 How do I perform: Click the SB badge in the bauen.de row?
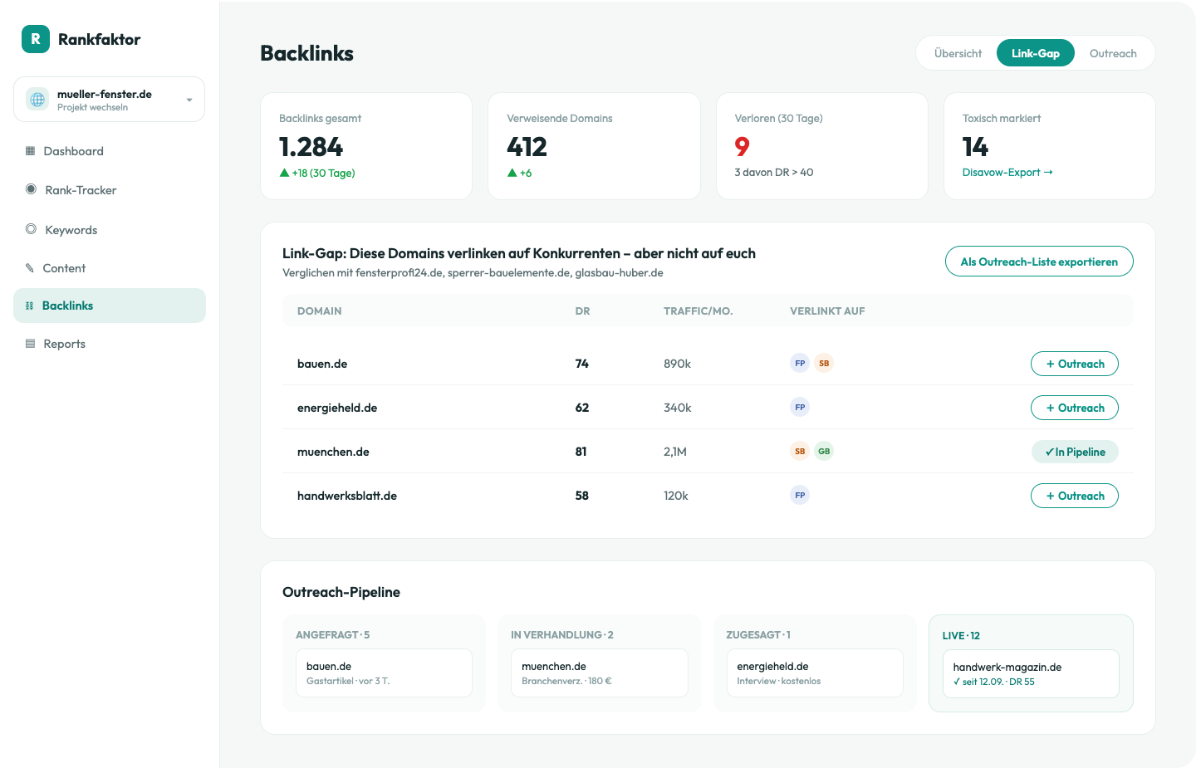pos(824,363)
